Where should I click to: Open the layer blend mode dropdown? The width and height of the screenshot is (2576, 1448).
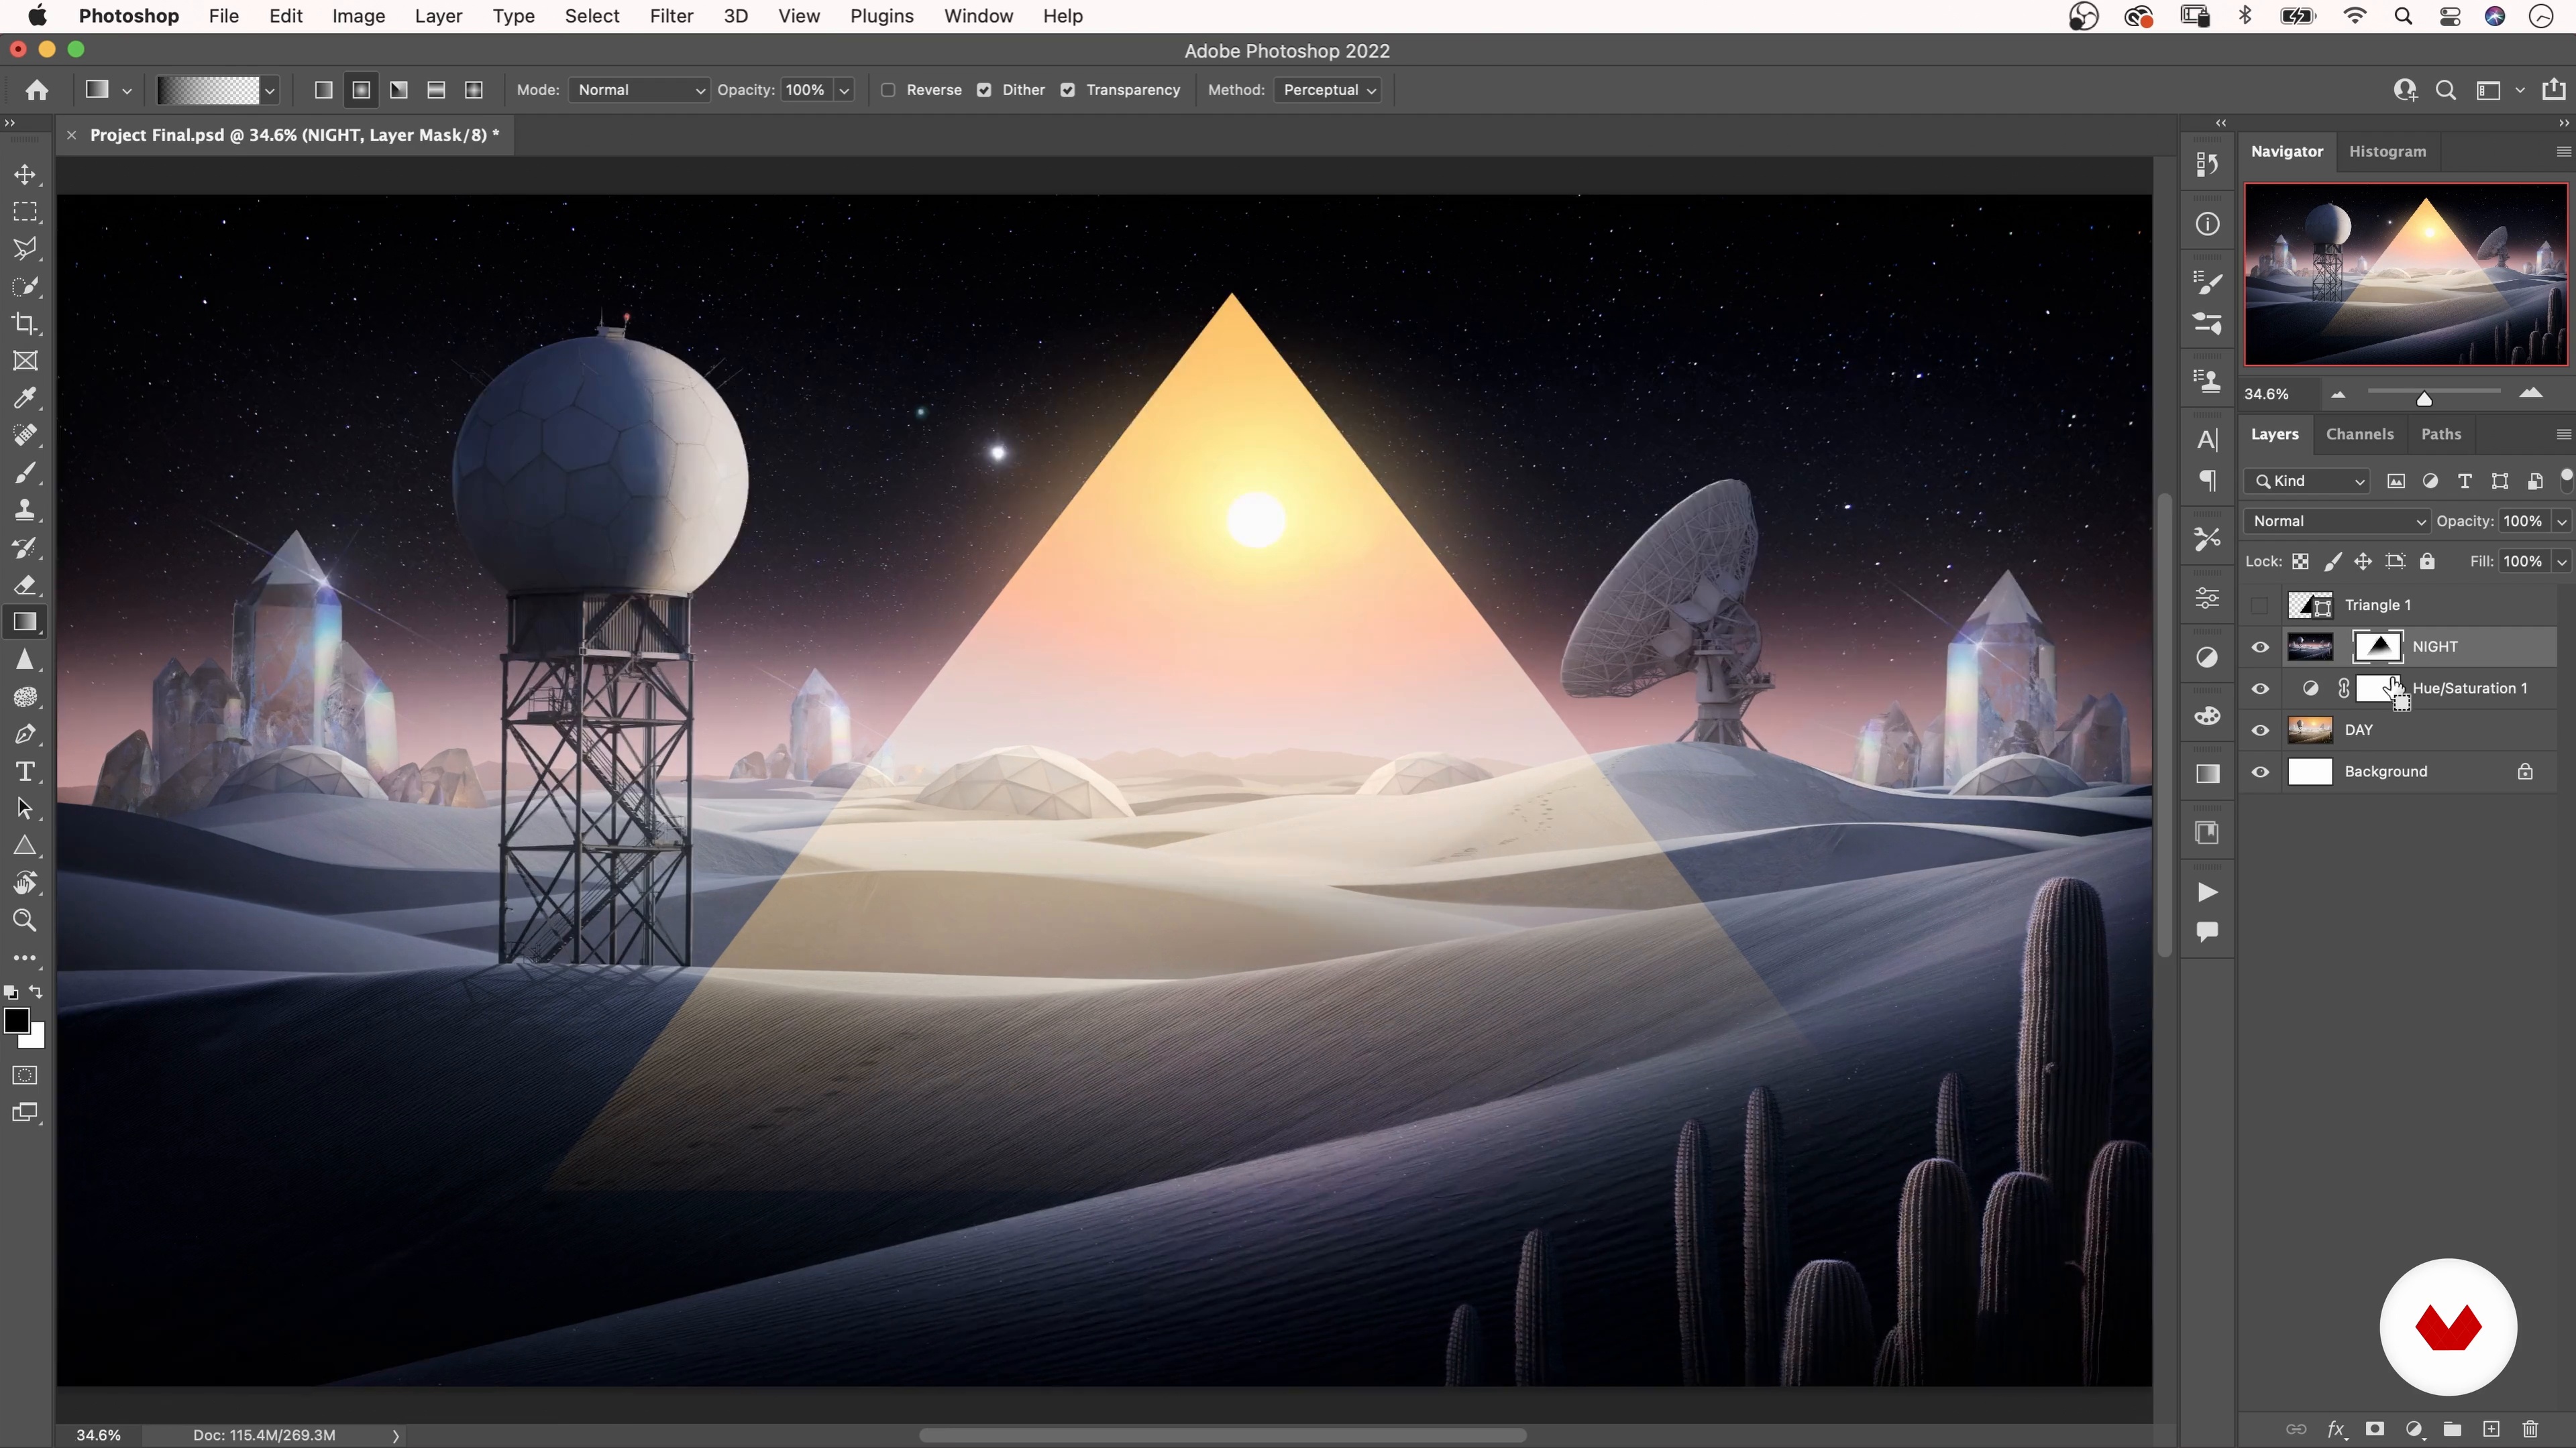click(x=2337, y=522)
